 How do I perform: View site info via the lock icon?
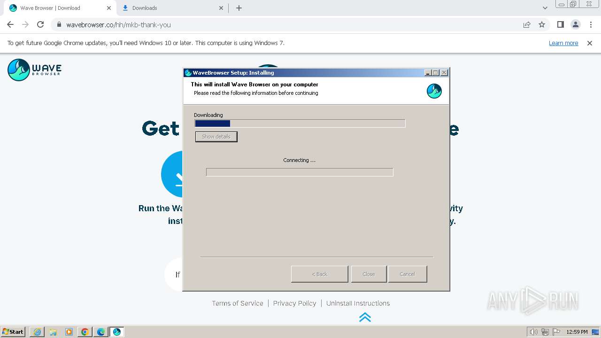(x=59, y=24)
